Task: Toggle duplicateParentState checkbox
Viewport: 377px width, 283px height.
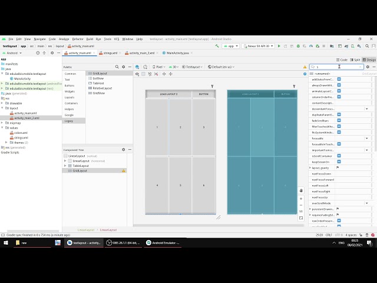Action: tap(339, 114)
